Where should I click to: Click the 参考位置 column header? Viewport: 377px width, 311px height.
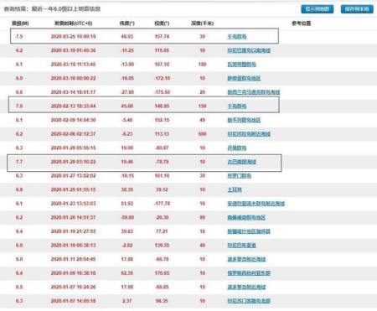click(x=302, y=23)
